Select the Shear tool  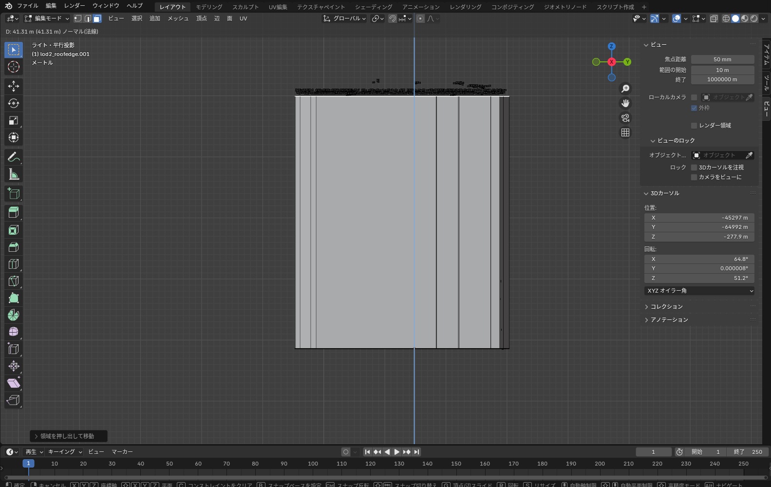14,383
